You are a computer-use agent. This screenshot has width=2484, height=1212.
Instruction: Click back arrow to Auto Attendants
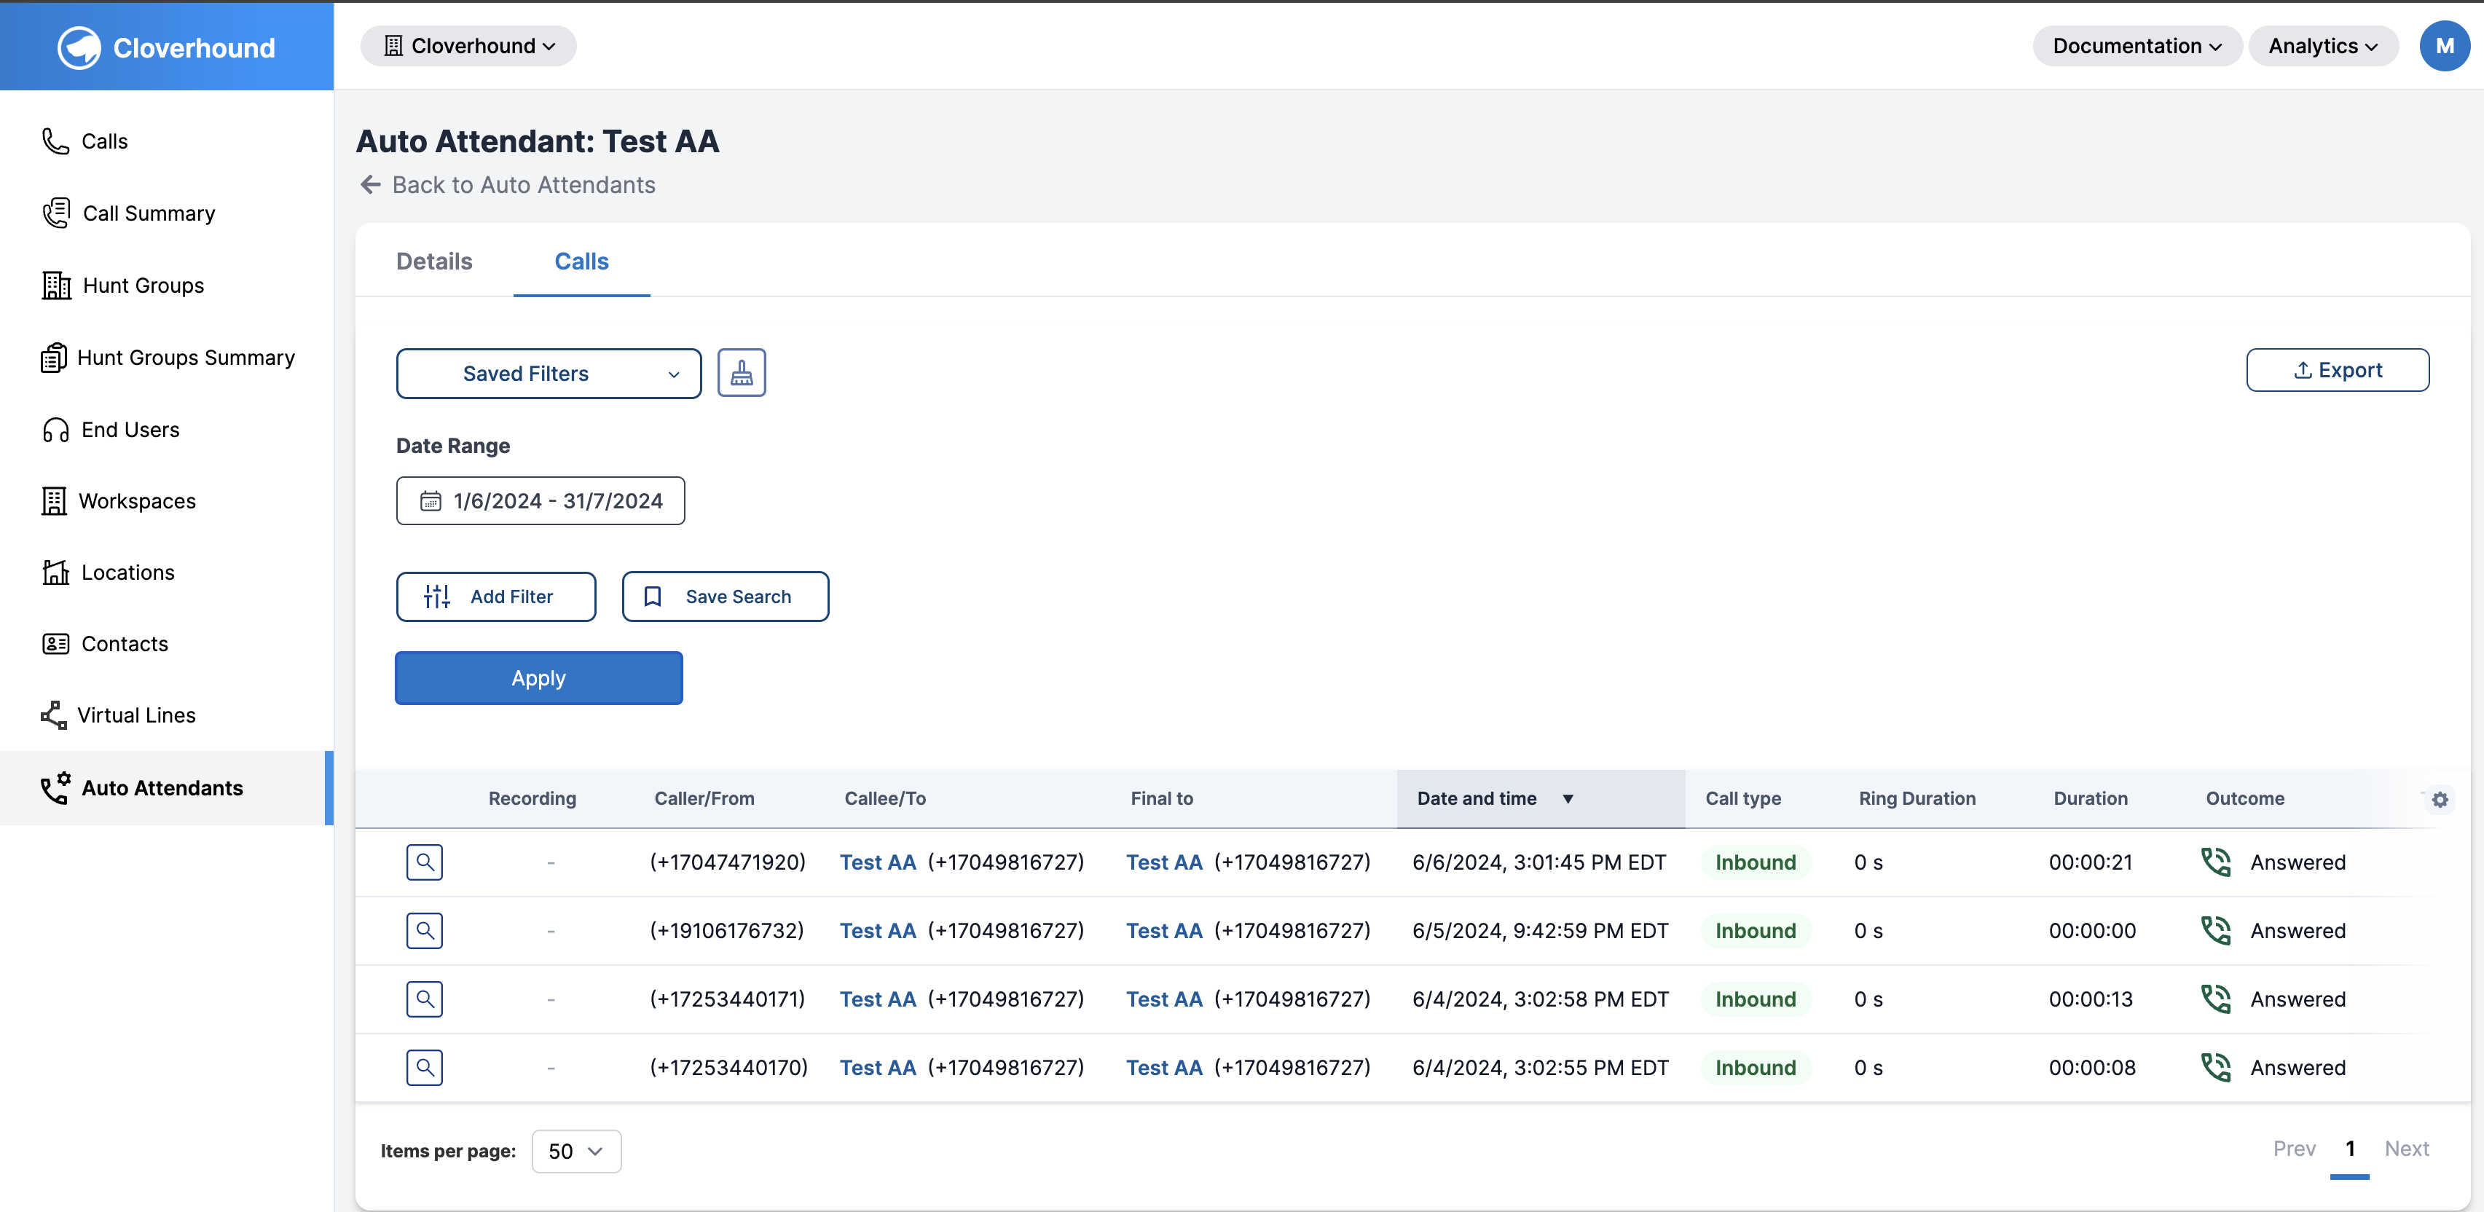point(370,184)
